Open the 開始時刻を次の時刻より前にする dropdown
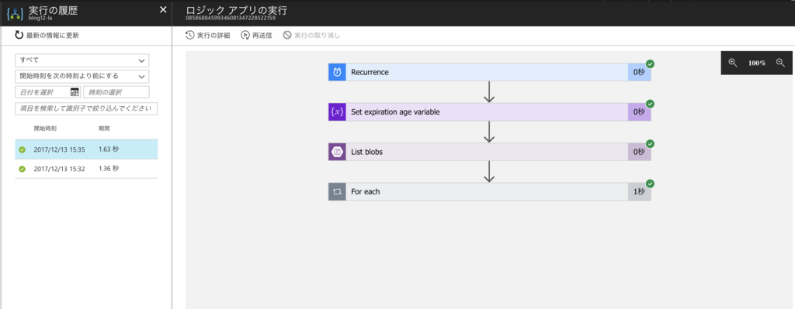 (x=82, y=77)
